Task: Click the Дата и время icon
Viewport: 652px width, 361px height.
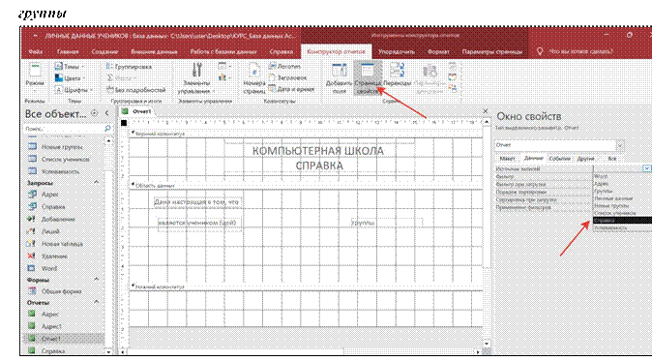Action: pyautogui.click(x=291, y=89)
